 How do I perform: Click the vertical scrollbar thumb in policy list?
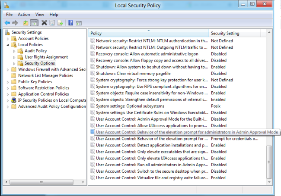click(269, 162)
